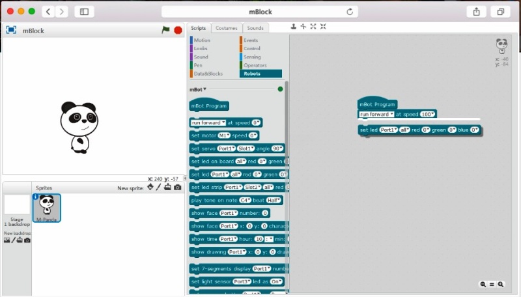This screenshot has height=297, width=521.
Task: Click the panda sprite on stage
Action: (x=79, y=128)
